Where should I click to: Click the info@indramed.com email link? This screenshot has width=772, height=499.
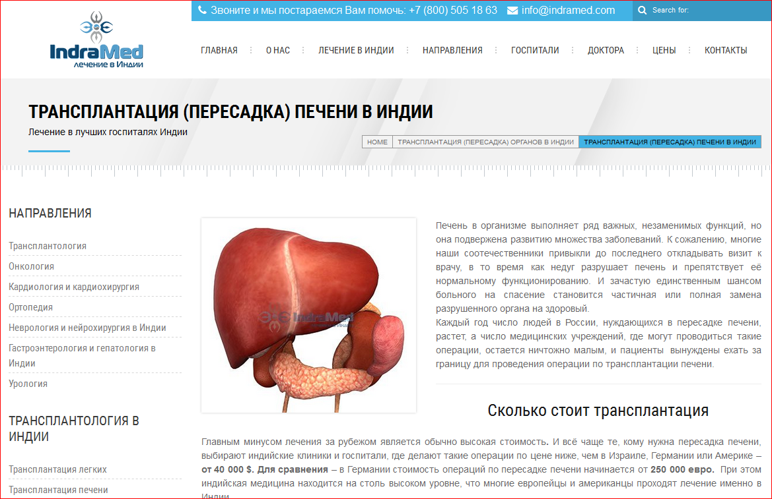[x=568, y=11]
